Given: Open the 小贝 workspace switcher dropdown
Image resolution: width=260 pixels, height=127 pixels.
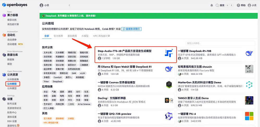Looking at the screenshot, I should pos(55,5).
